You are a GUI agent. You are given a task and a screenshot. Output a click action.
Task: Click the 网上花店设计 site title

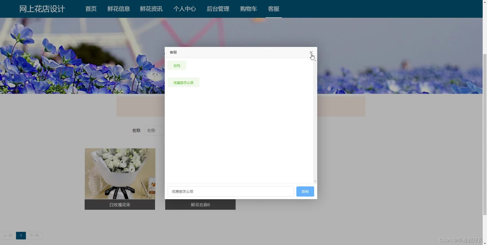click(x=42, y=9)
